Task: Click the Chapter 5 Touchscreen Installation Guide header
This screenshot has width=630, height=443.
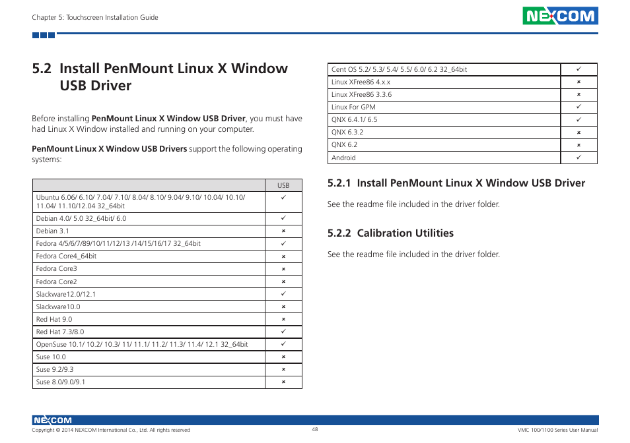Action: (95, 17)
